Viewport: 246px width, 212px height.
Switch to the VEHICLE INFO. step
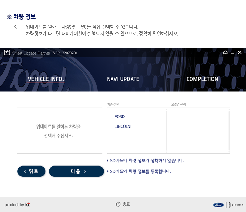[x=46, y=79]
